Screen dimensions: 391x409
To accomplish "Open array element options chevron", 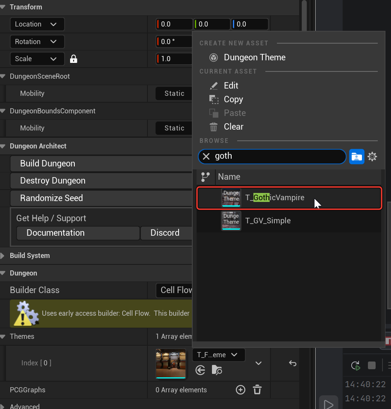I will coord(259,363).
